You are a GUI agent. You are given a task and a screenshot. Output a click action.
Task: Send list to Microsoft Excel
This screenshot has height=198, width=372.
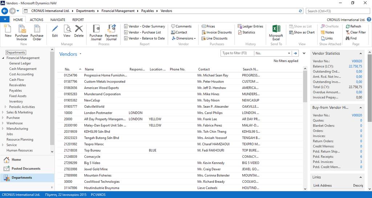[x=276, y=32]
